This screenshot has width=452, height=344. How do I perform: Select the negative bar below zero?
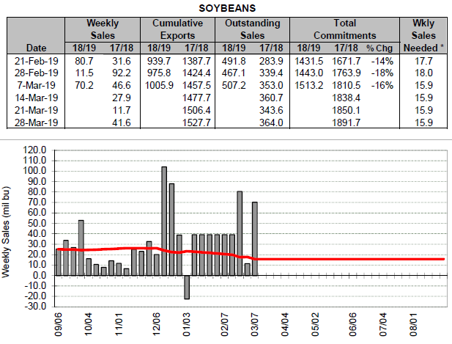pos(187,287)
